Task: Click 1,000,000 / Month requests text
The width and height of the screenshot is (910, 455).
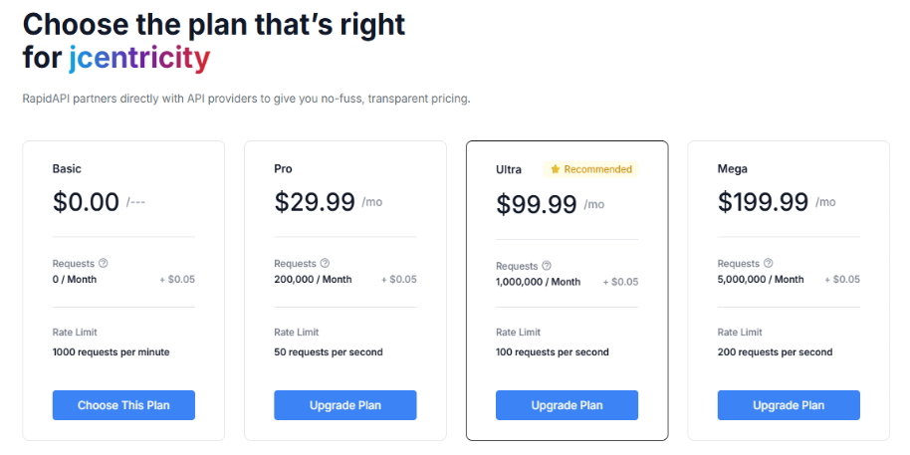Action: tap(538, 282)
